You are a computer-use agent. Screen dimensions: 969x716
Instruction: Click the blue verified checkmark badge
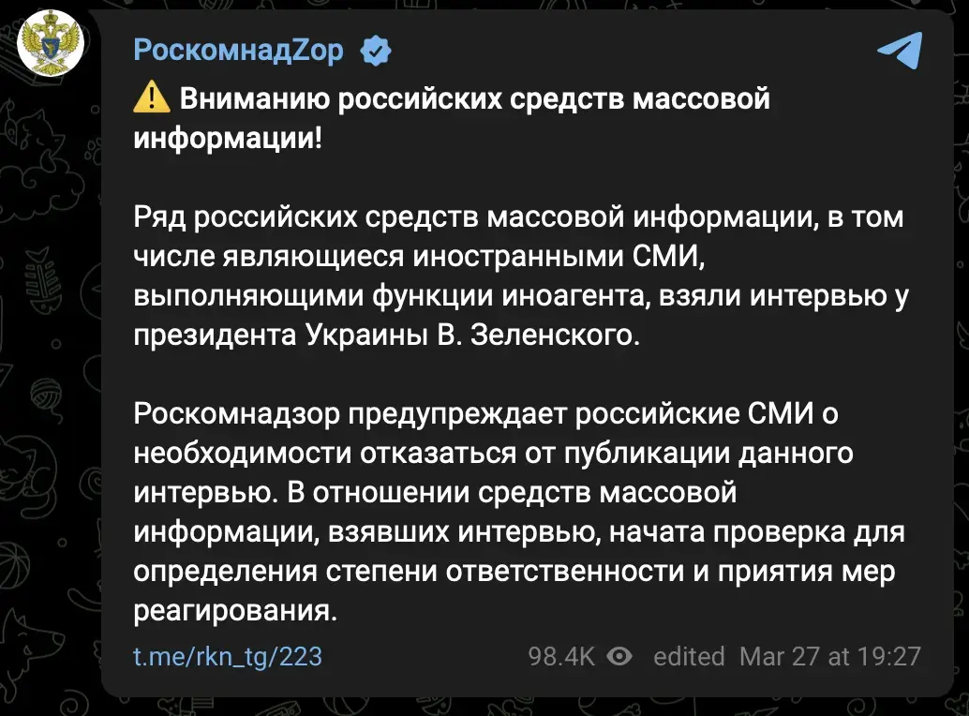click(376, 51)
